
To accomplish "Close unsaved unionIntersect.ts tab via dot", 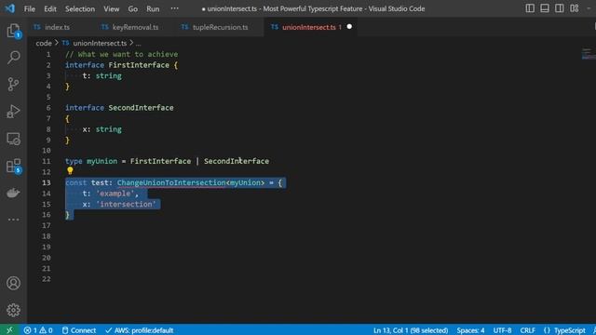I will pyautogui.click(x=349, y=27).
